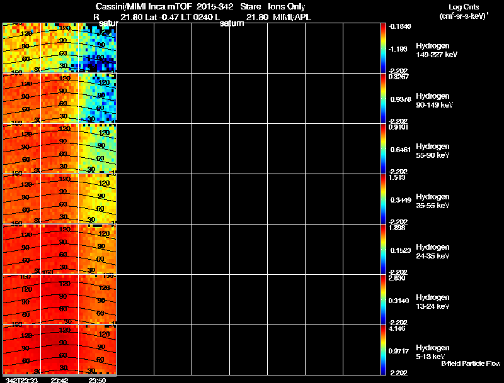
Task: Click the MIMI/APL text in the header
Action: pos(291,17)
